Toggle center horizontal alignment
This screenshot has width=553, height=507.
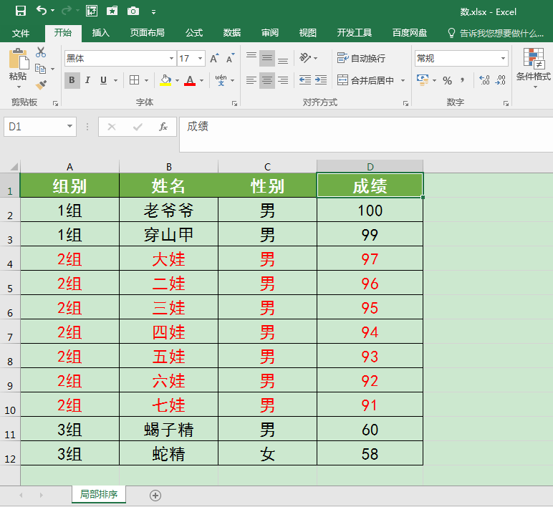click(267, 80)
